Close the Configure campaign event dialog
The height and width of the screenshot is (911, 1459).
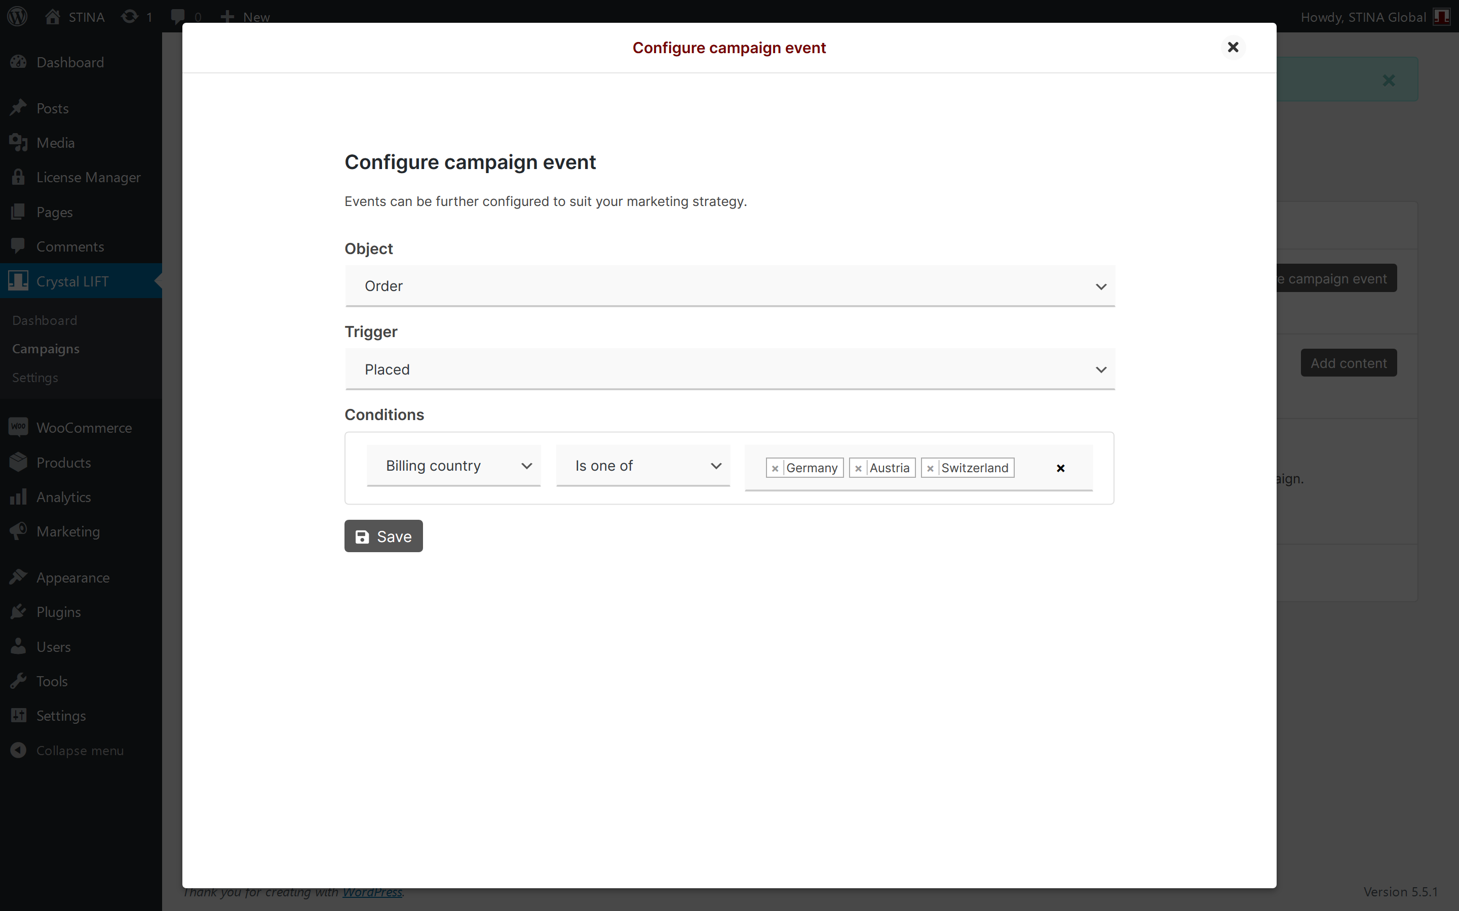point(1233,47)
